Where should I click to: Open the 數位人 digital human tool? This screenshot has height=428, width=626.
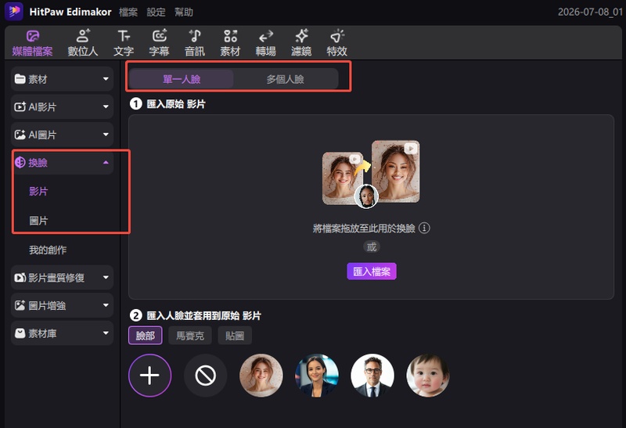[x=83, y=42]
